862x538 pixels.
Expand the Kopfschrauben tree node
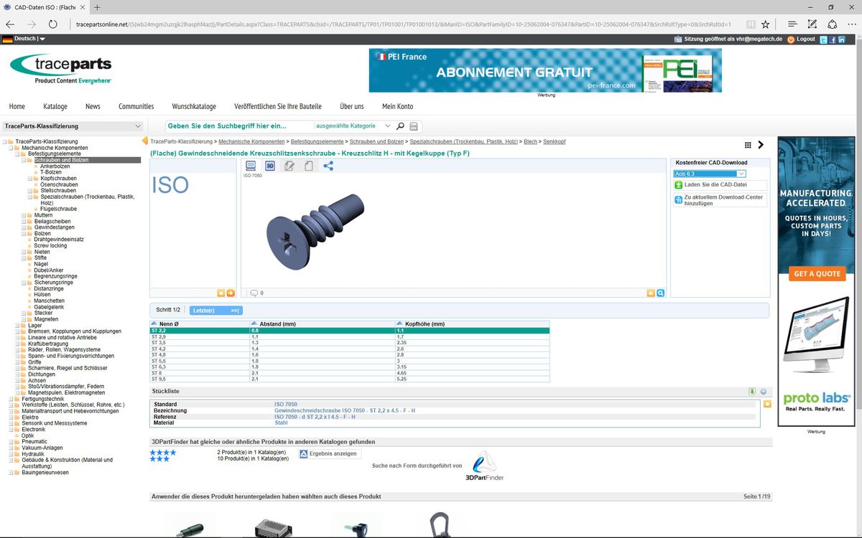pyautogui.click(x=29, y=179)
